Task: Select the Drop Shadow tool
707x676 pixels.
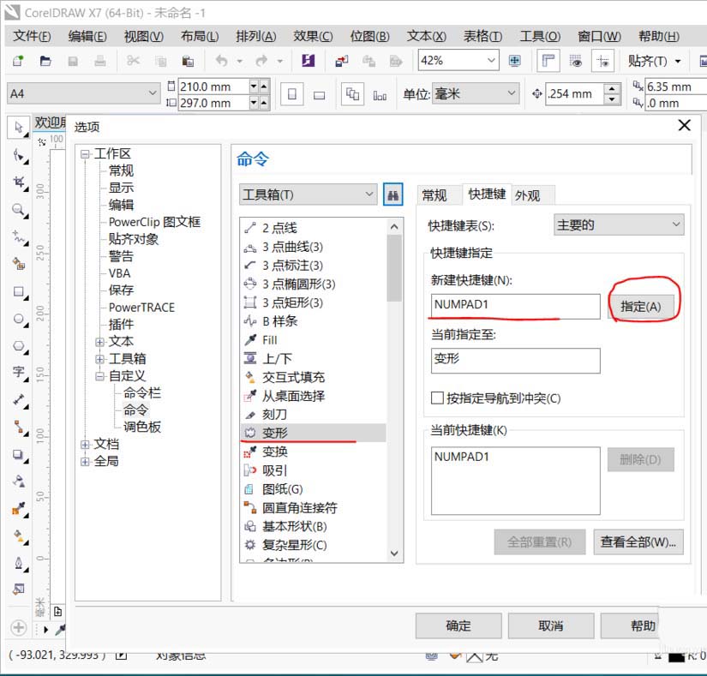Action: 19,454
